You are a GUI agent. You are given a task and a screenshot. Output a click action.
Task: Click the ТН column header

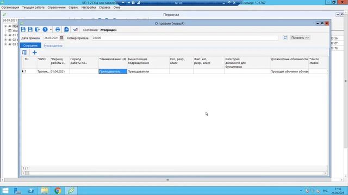(30, 63)
